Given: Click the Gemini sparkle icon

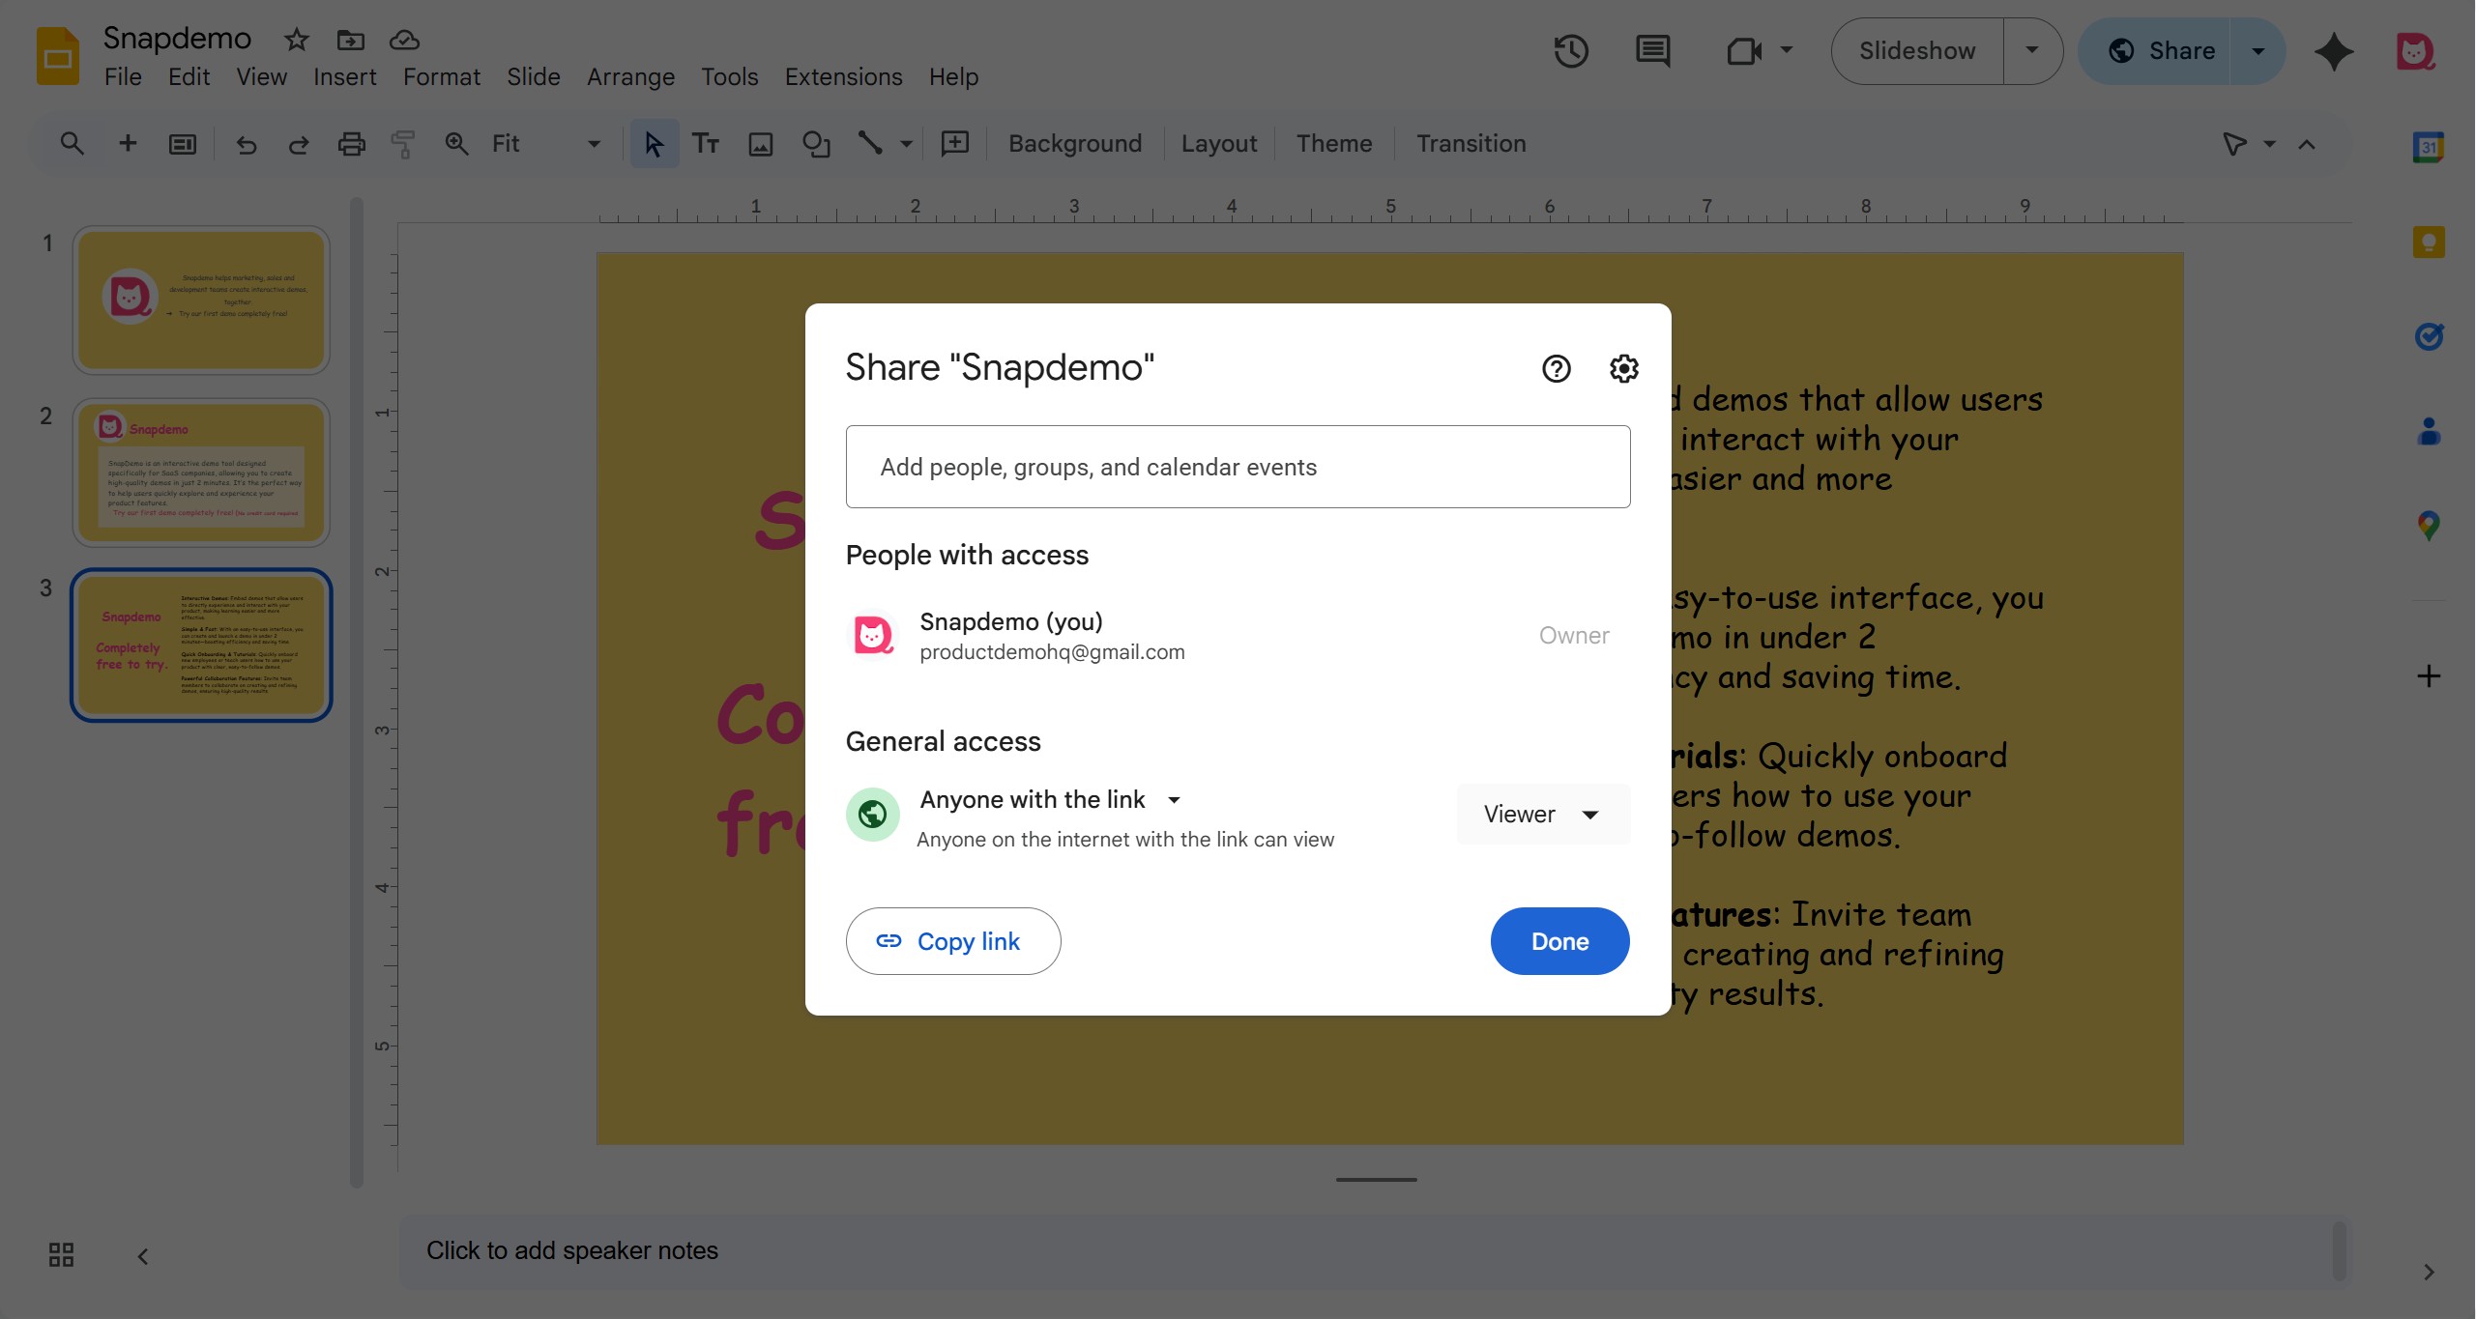Looking at the screenshot, I should pyautogui.click(x=2334, y=51).
